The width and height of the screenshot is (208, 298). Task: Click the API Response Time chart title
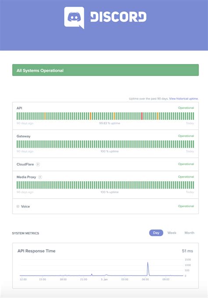(36, 251)
